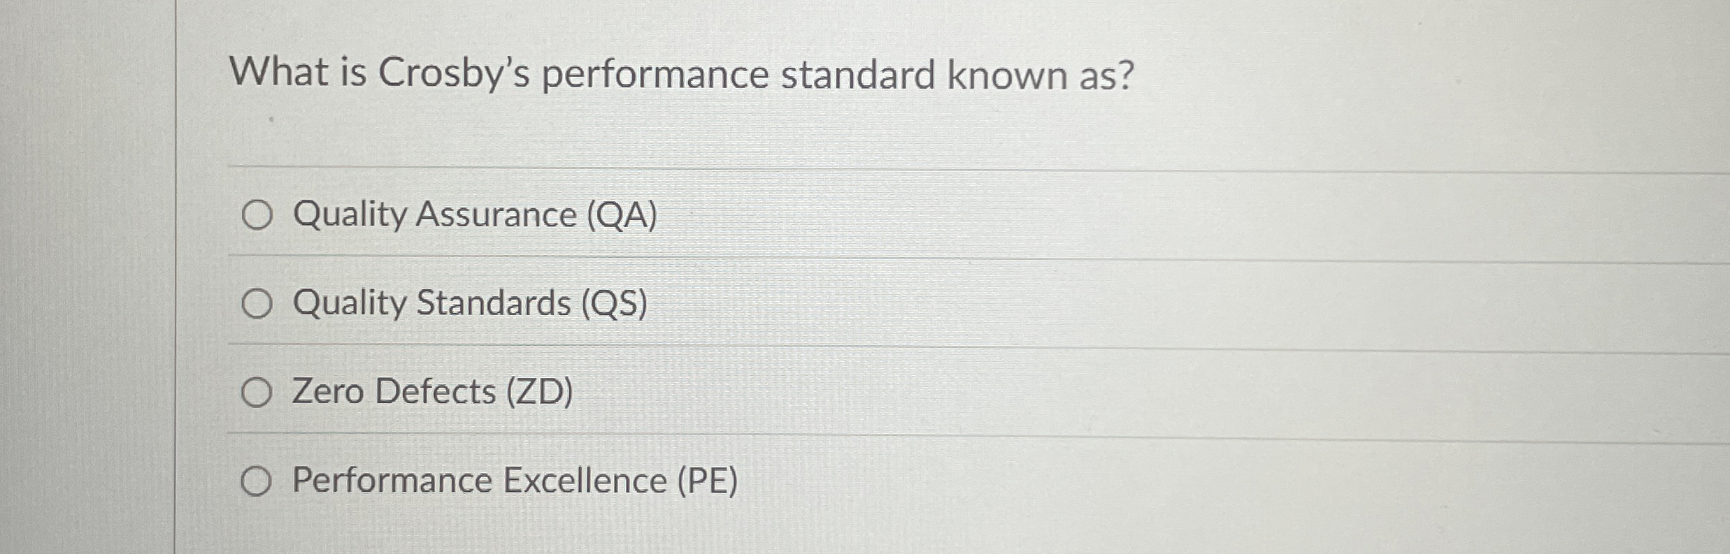Select the Quality Standards (QS) radio button
Image resolution: width=1730 pixels, height=554 pixels.
tap(259, 305)
